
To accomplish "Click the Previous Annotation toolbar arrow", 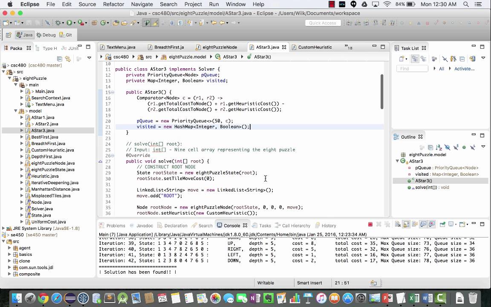I will 201,23.
